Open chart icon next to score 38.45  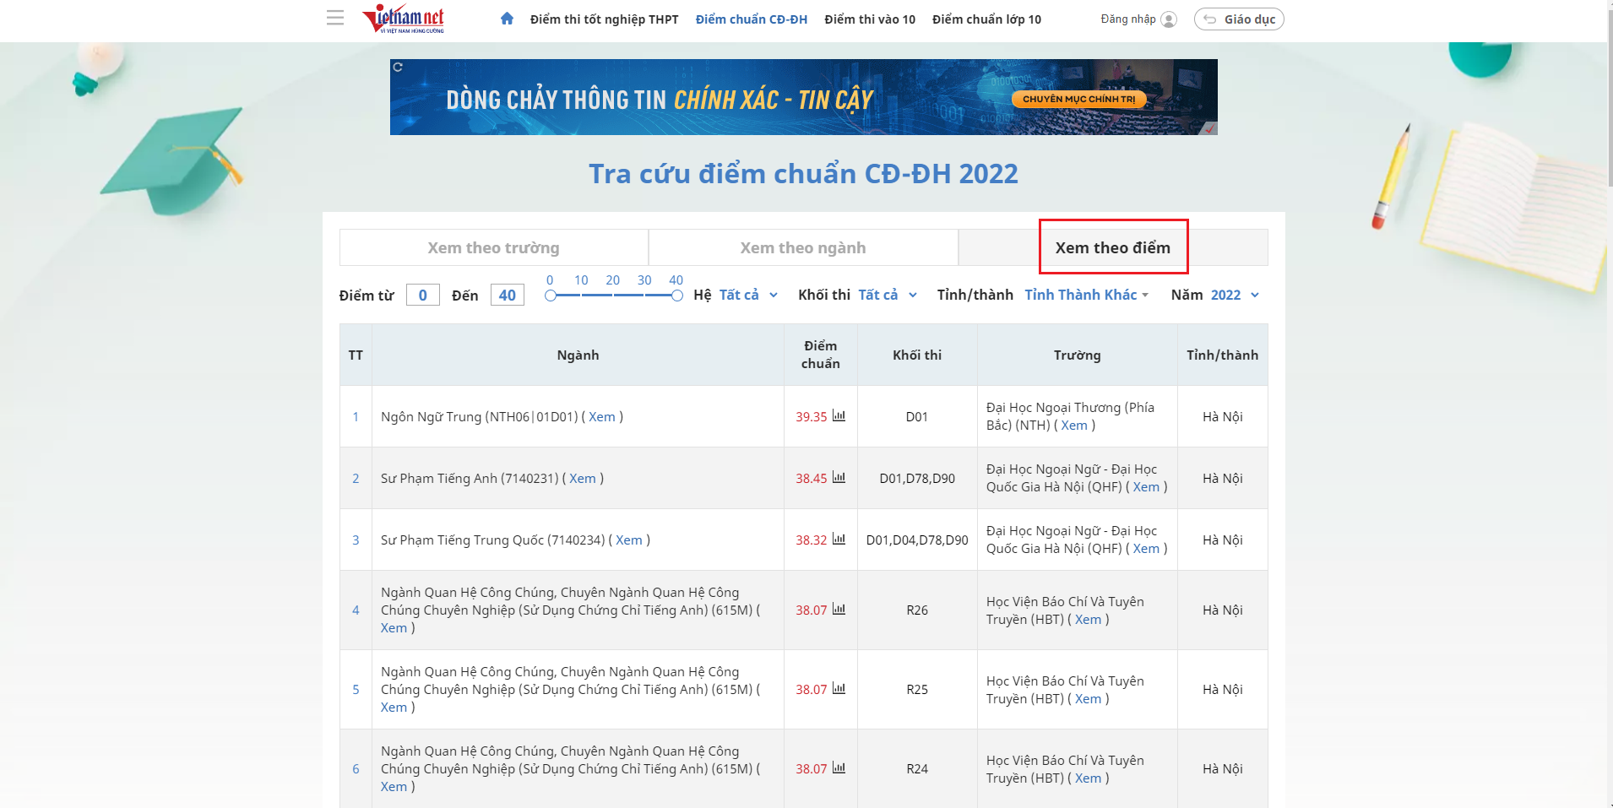coord(839,477)
